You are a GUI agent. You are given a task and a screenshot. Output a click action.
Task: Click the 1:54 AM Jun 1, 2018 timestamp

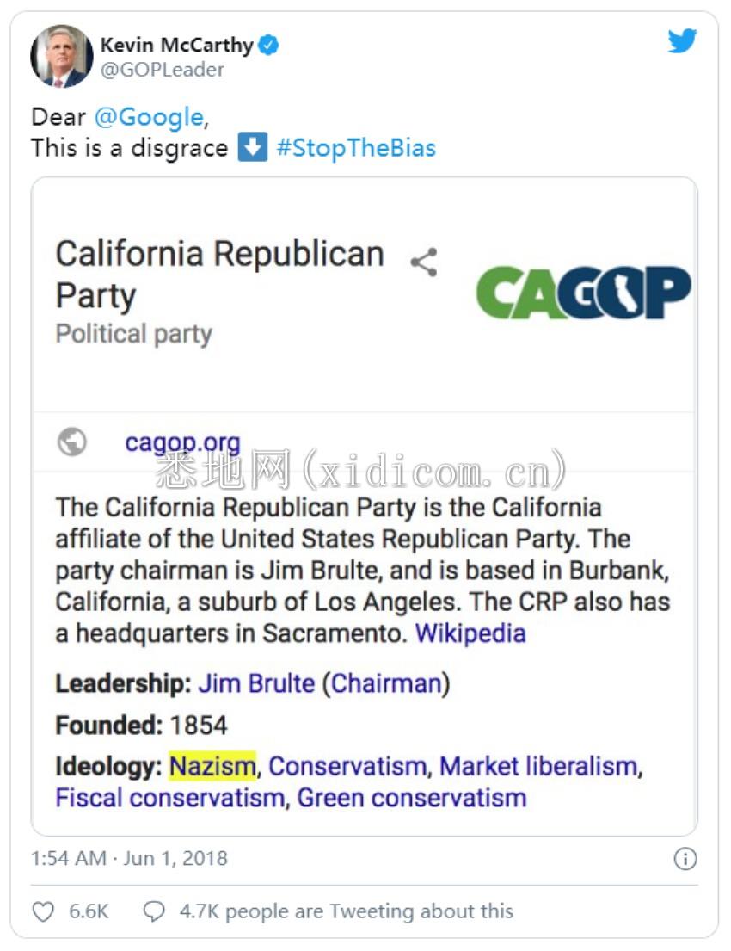pos(129,858)
